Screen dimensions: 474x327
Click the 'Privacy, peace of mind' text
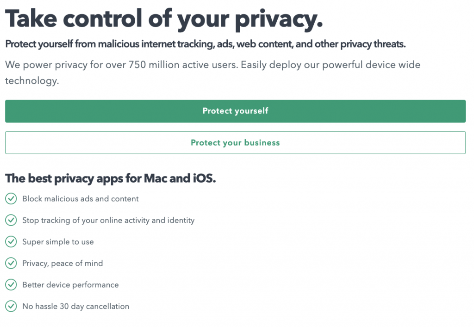click(62, 263)
